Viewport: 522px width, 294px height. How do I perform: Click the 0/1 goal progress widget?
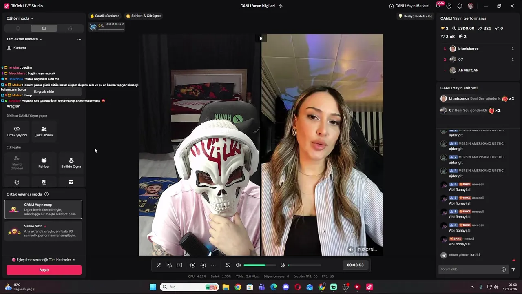coord(107,27)
